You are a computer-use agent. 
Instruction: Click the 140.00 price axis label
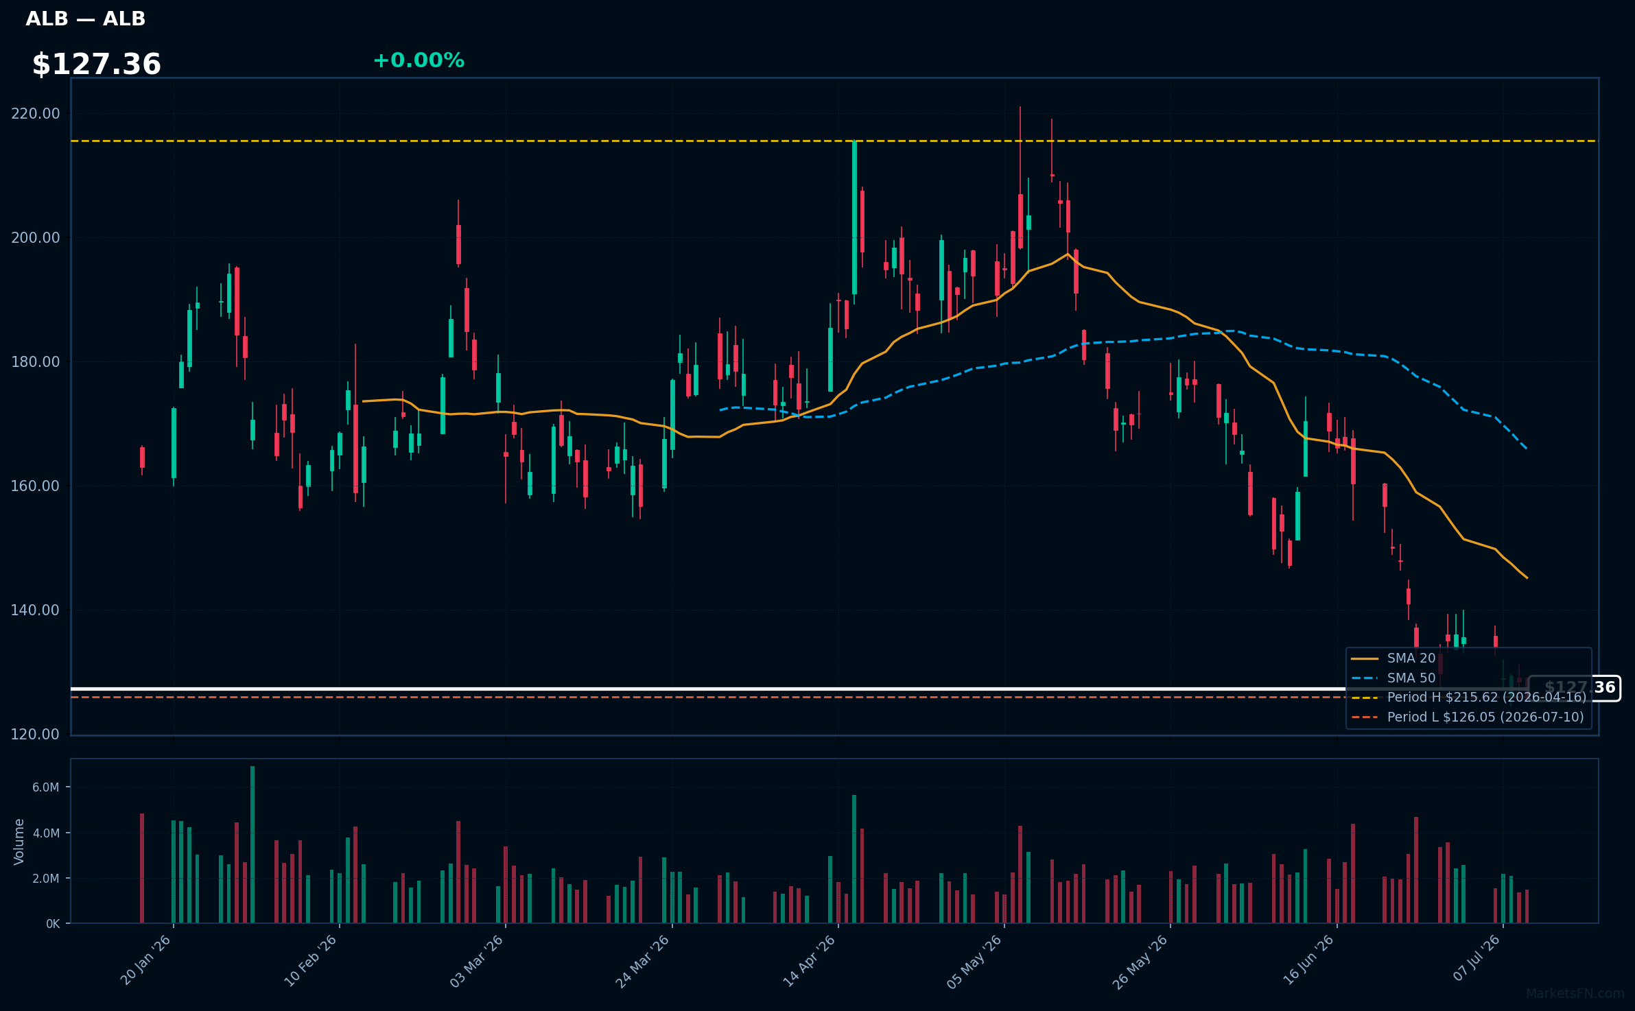tap(36, 610)
